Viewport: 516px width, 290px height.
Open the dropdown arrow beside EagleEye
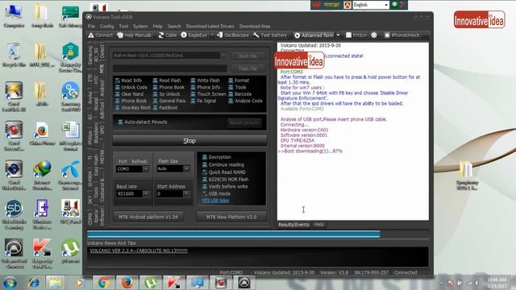(212, 35)
